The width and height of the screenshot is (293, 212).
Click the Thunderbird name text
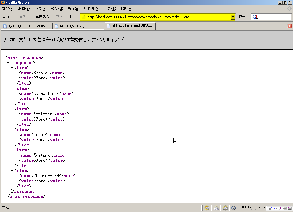pos(46,176)
